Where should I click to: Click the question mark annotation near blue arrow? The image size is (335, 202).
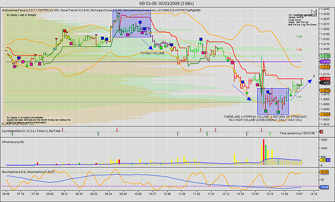tap(314, 76)
